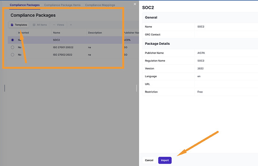Switch to Compliance Packages tab
Viewport: 258px width, 166px height.
click(25, 5)
